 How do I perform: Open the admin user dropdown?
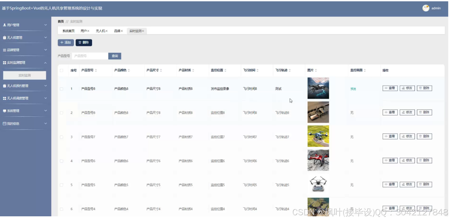click(x=436, y=8)
